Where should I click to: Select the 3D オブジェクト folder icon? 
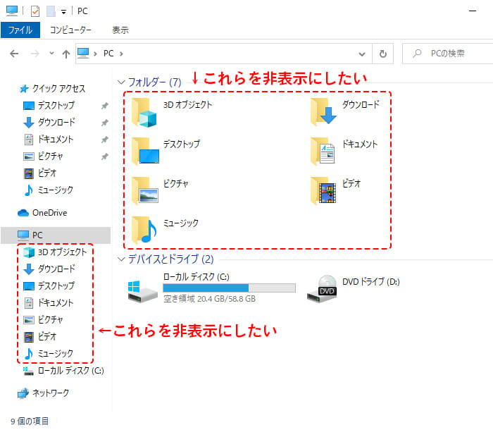coord(144,112)
